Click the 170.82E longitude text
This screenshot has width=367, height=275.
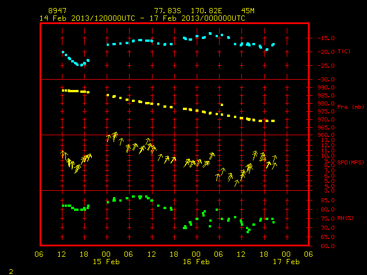tap(206, 11)
